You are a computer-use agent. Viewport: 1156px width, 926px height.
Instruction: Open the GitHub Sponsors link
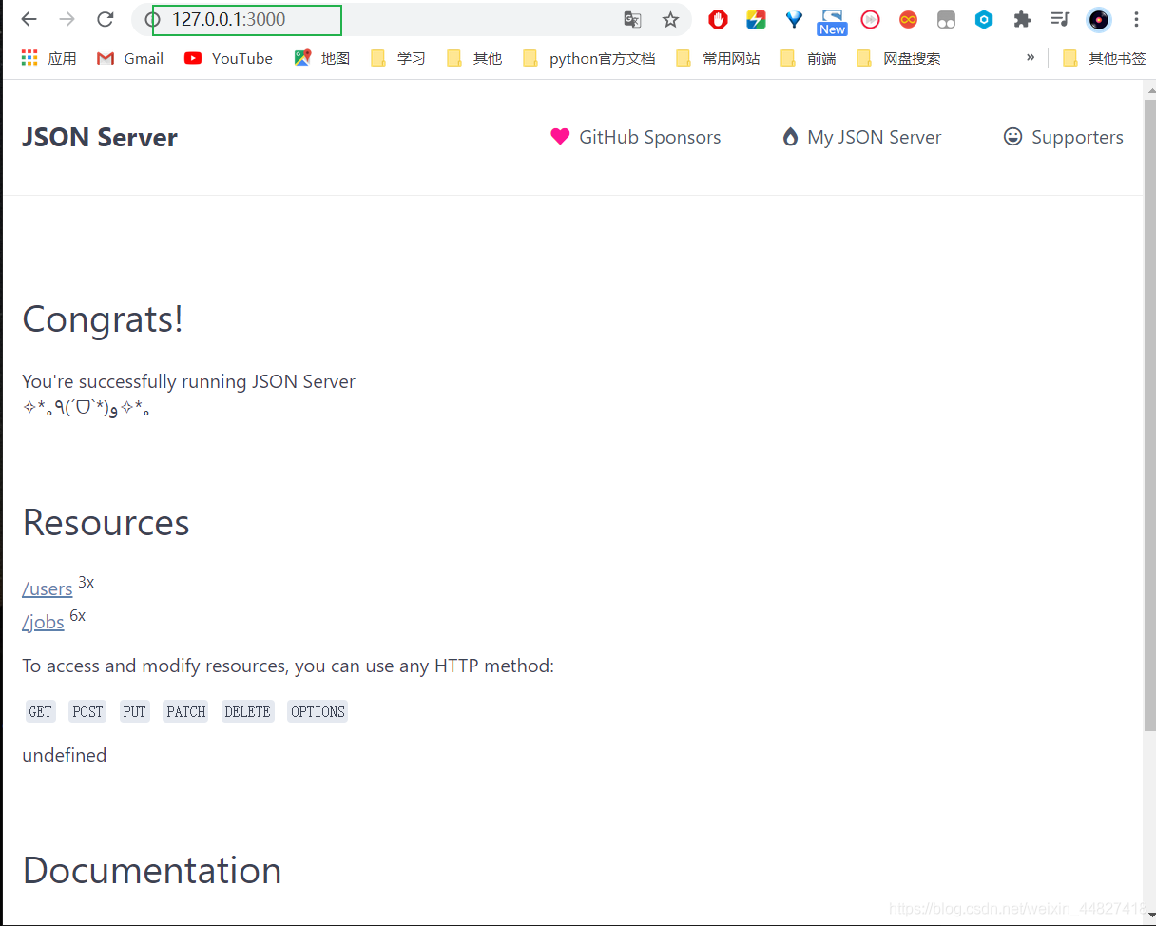(x=635, y=137)
